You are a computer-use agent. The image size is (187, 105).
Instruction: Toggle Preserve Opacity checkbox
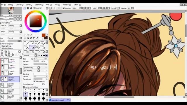coord(1,44)
